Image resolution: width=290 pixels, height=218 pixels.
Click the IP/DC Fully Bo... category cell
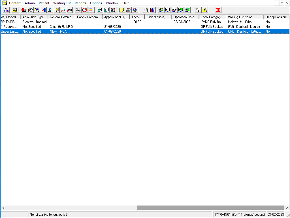(x=212, y=22)
